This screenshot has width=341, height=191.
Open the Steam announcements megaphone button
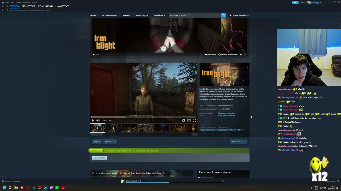point(295,2)
